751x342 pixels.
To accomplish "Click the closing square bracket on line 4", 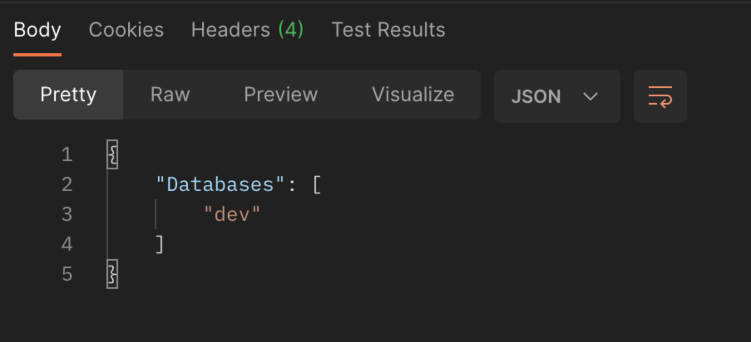I will 159,244.
